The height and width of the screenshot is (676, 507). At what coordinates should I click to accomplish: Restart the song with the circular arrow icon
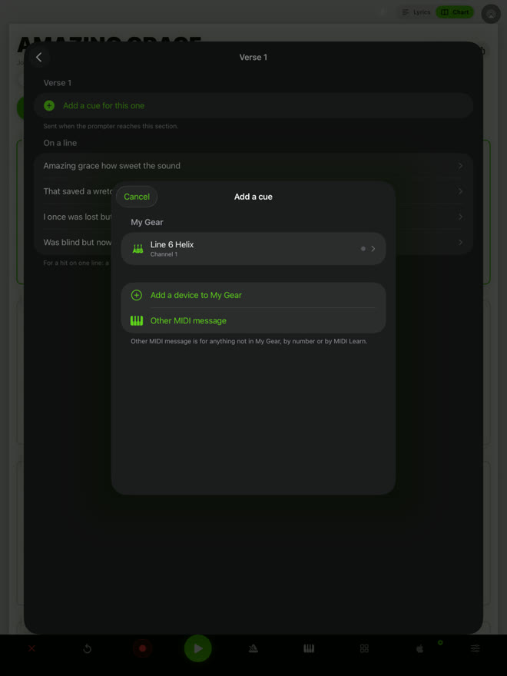[x=87, y=649]
